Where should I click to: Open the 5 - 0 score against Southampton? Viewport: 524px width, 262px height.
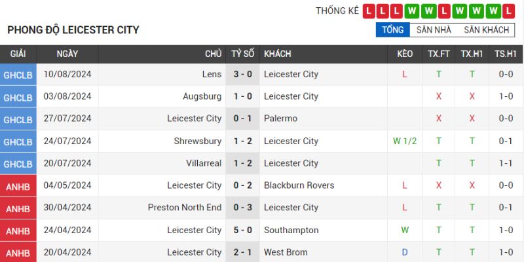click(243, 230)
